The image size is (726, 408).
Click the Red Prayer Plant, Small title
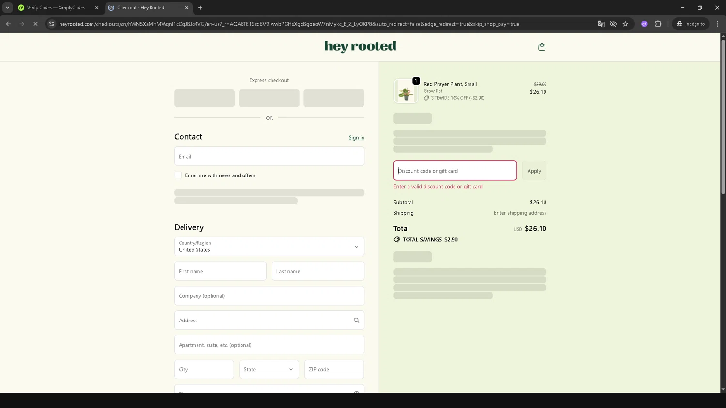[x=450, y=84]
